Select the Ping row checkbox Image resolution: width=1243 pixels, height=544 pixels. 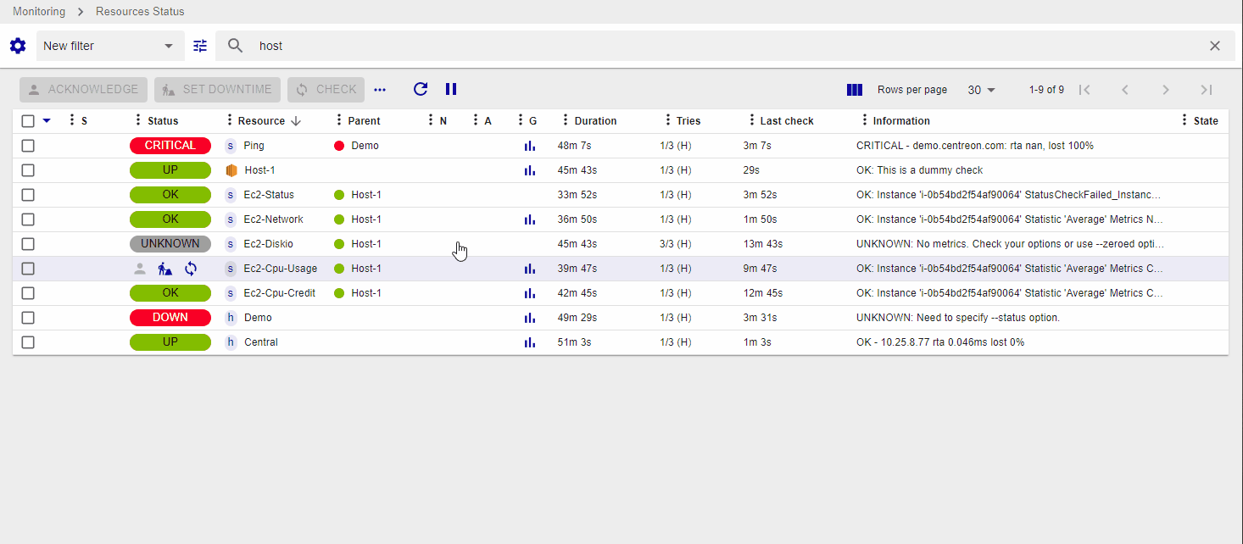(28, 146)
